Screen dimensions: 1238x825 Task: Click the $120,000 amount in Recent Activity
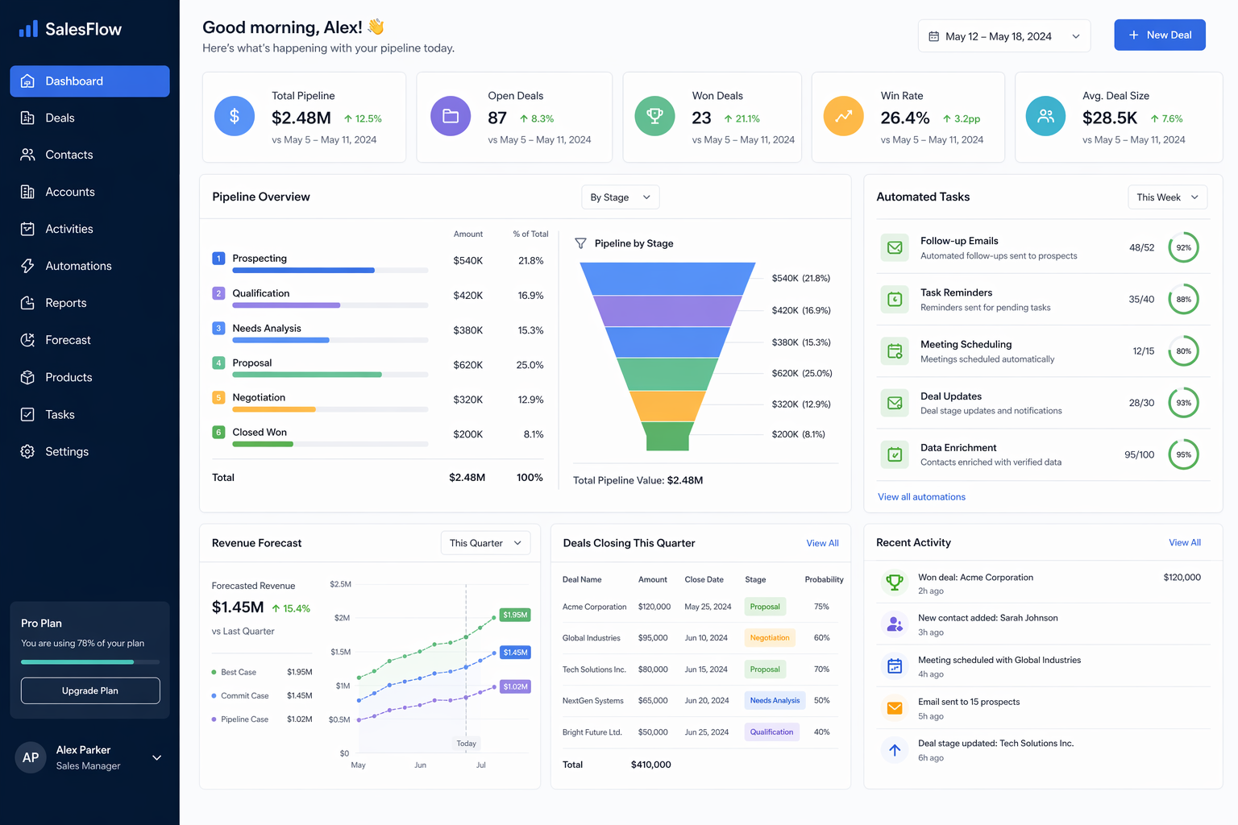(x=1182, y=578)
